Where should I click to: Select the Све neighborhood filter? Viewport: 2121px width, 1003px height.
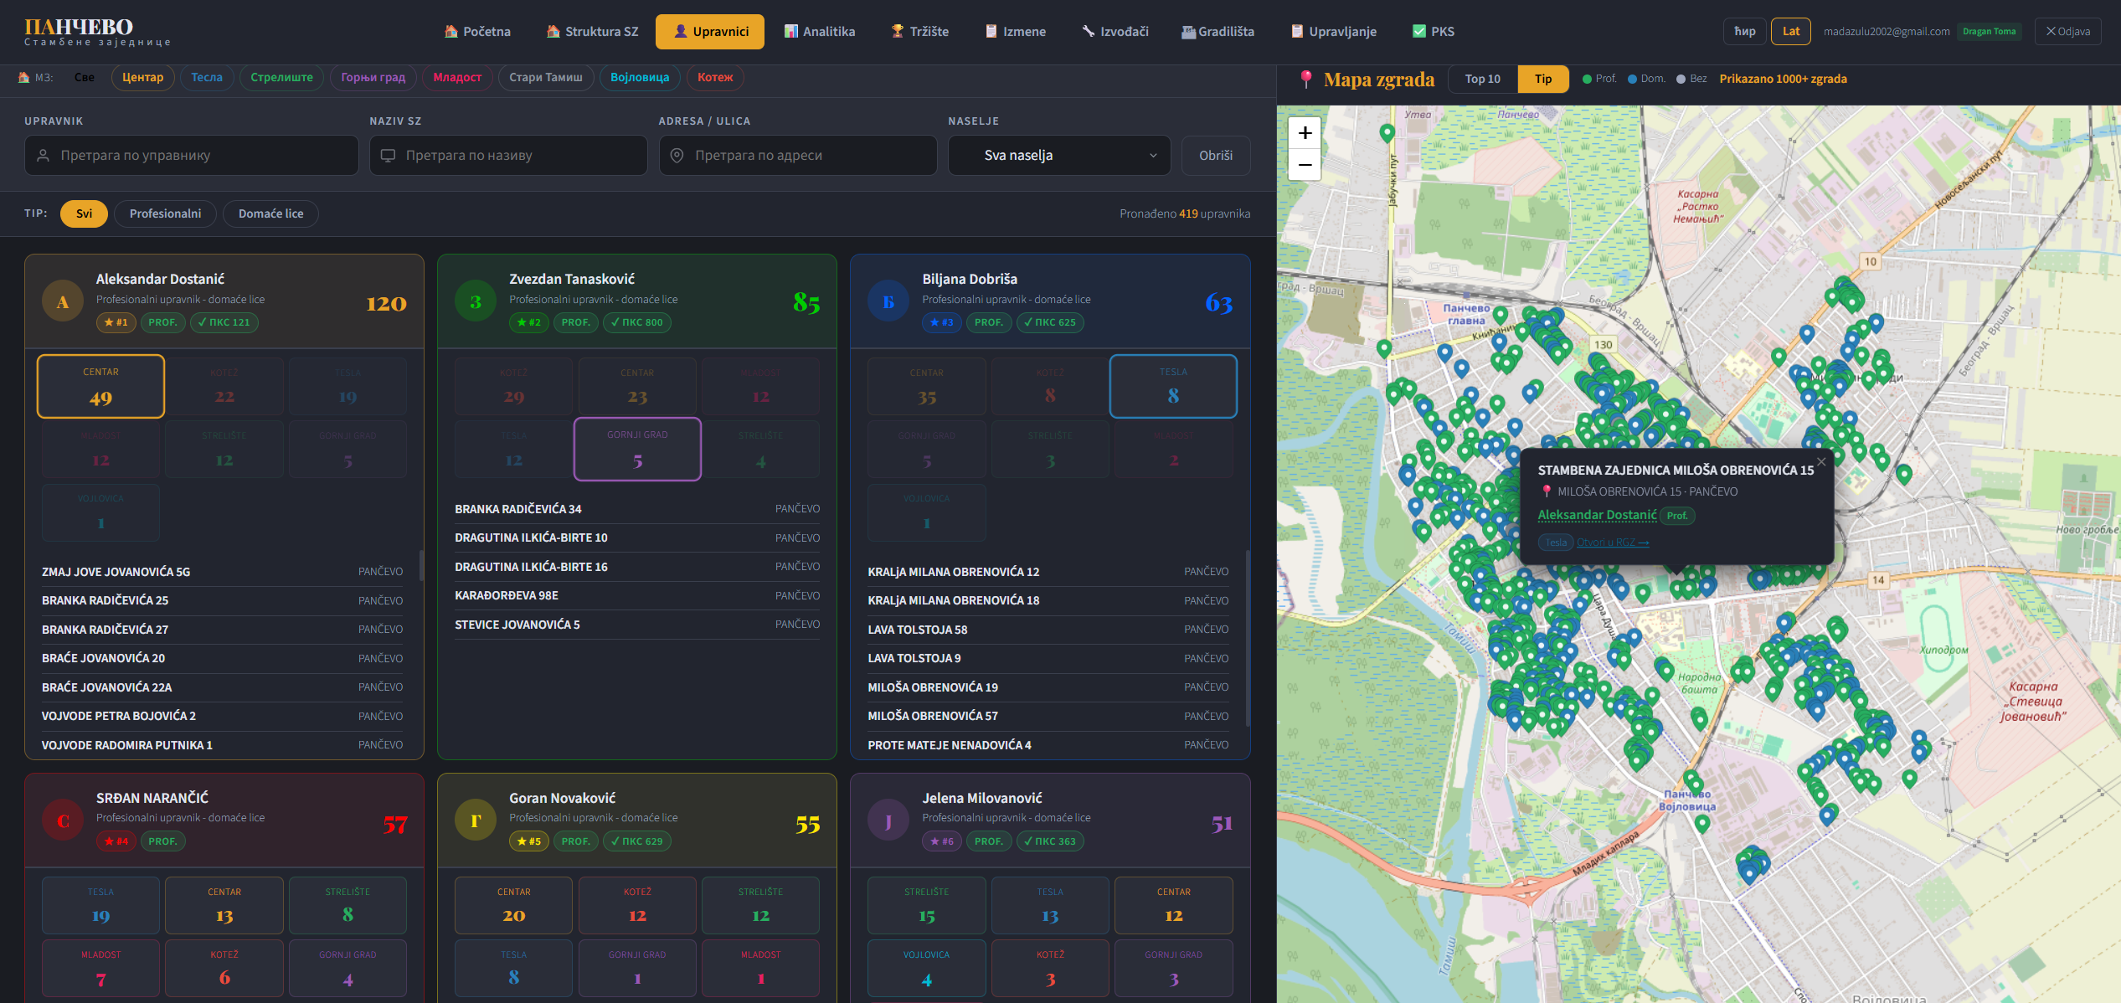pyautogui.click(x=84, y=78)
